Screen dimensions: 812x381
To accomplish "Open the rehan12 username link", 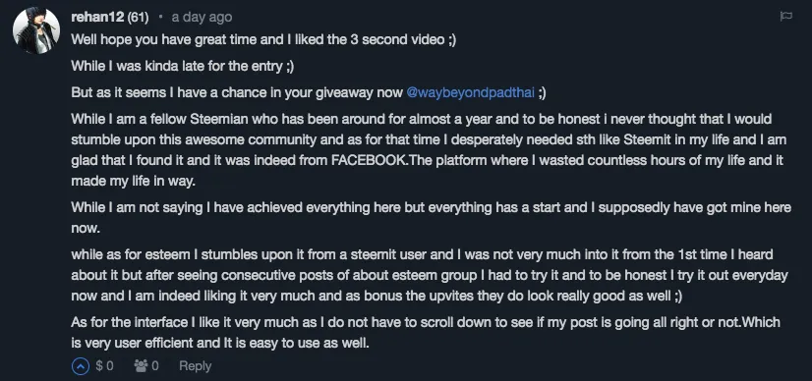I will coord(97,17).
